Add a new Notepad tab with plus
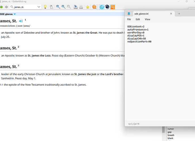The image size is (195, 141). pyautogui.click(x=179, y=14)
